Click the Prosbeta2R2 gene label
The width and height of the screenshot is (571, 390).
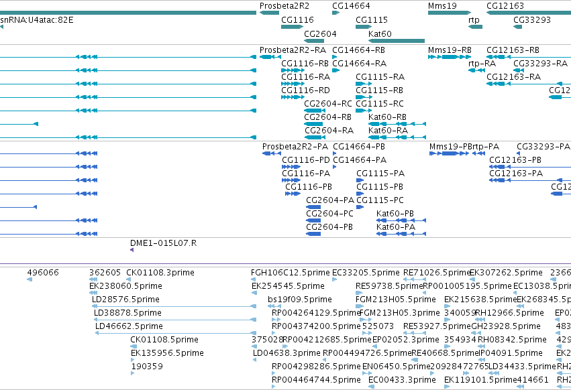coord(284,6)
